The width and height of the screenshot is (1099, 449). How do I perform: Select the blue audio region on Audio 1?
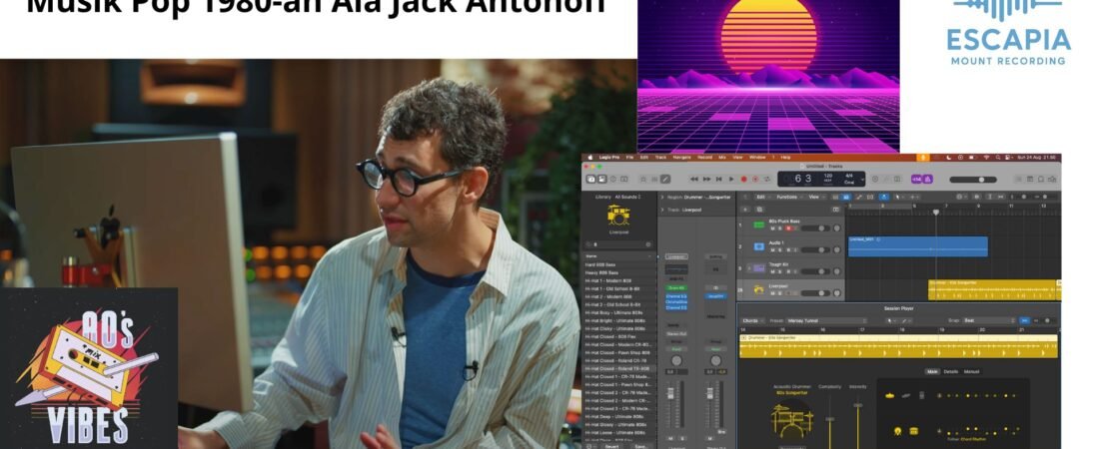pyautogui.click(x=918, y=246)
